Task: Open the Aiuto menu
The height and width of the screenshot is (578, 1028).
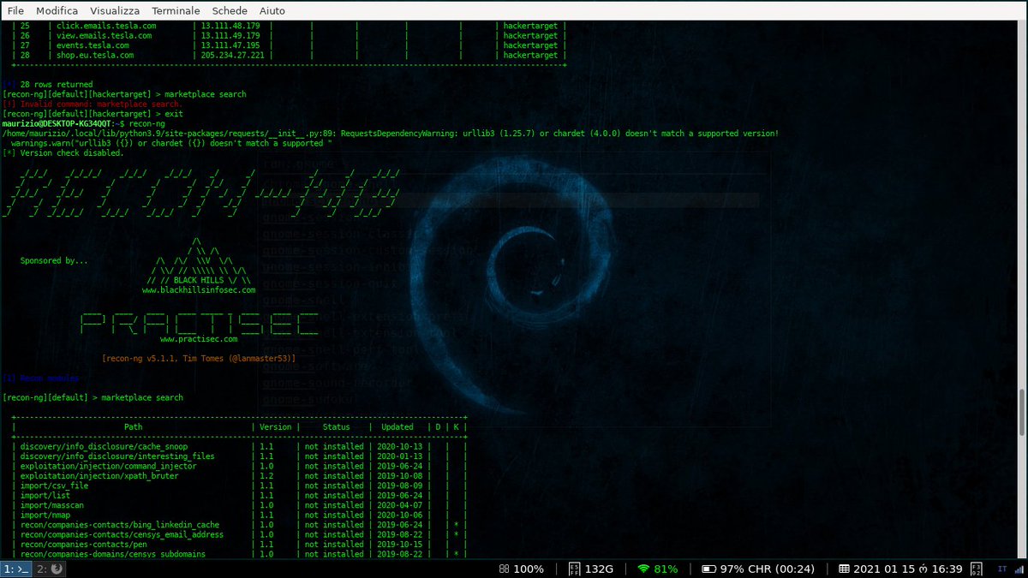Action: [x=272, y=10]
